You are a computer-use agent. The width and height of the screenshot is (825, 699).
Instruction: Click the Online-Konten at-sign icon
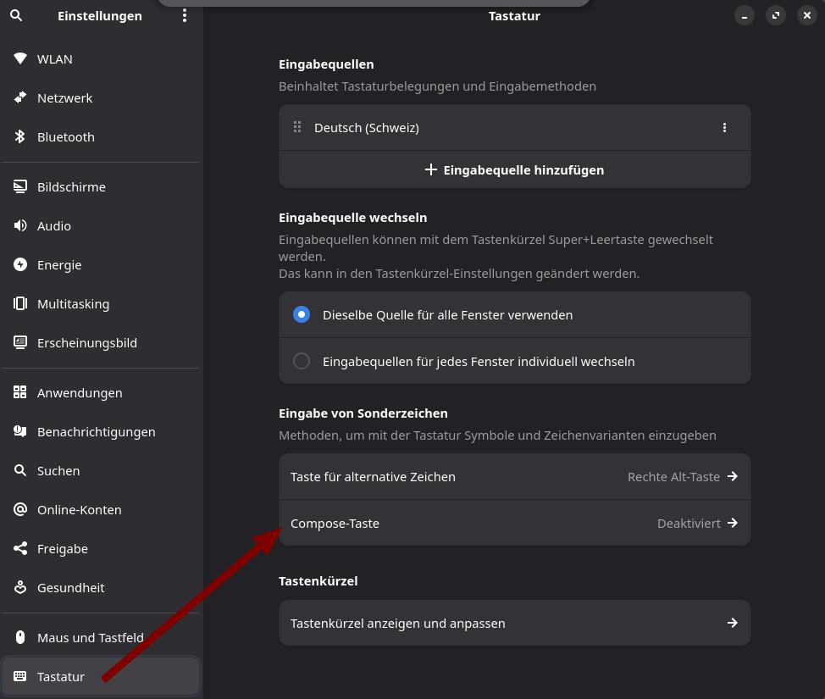click(20, 509)
